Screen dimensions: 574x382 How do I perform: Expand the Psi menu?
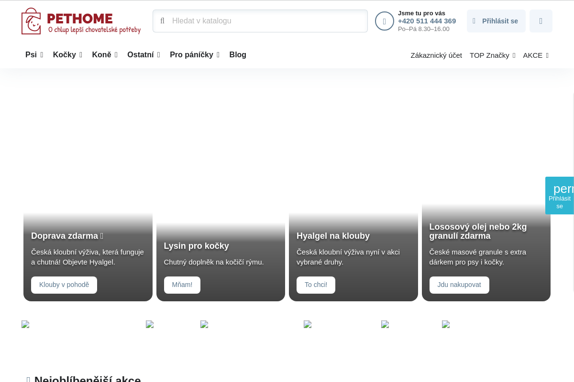[x=34, y=55]
